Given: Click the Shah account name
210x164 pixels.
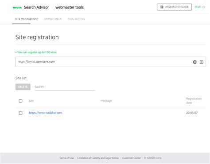Looking at the screenshot, I should (198, 7).
